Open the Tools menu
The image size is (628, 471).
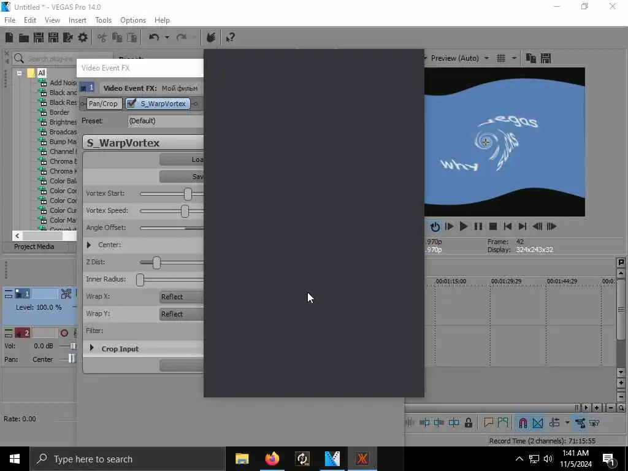[x=103, y=20]
